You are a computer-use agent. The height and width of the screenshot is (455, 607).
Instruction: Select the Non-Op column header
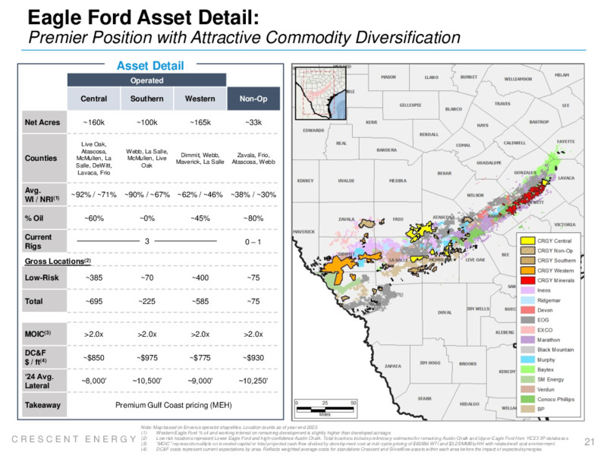(253, 99)
